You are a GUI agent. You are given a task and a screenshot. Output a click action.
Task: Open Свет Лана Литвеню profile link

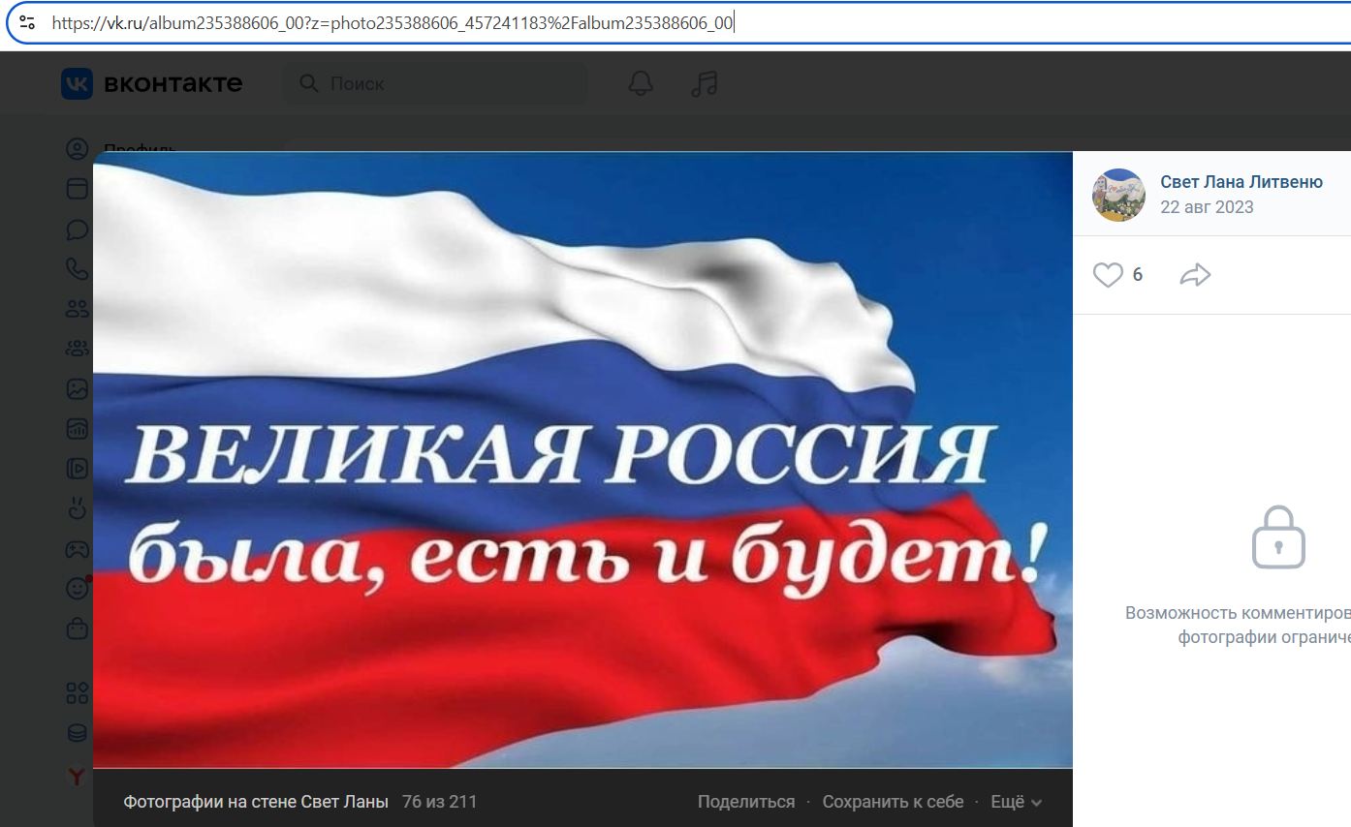coord(1241,182)
